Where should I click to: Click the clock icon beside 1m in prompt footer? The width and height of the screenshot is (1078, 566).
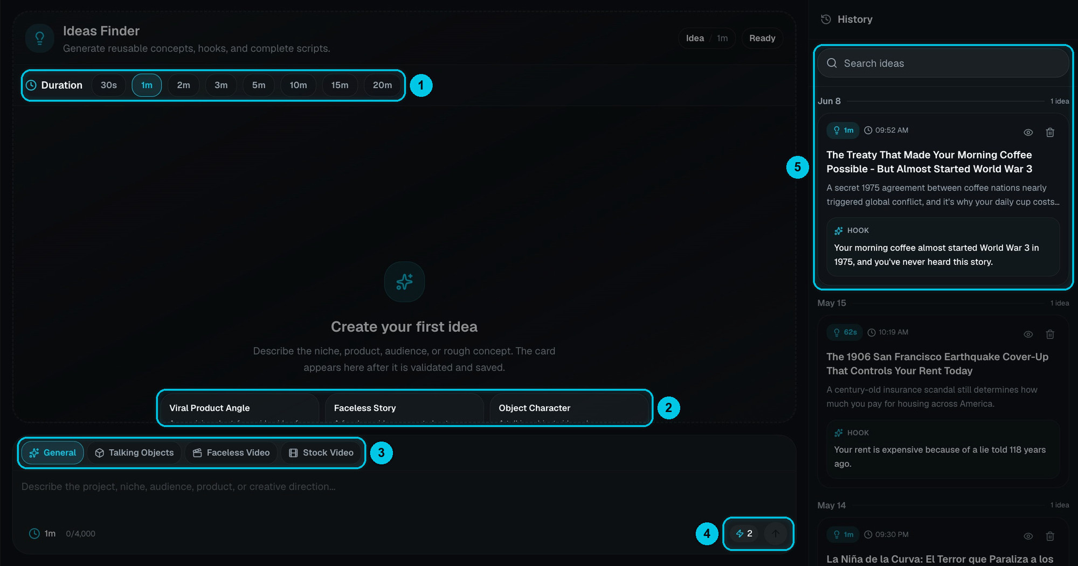(x=34, y=534)
